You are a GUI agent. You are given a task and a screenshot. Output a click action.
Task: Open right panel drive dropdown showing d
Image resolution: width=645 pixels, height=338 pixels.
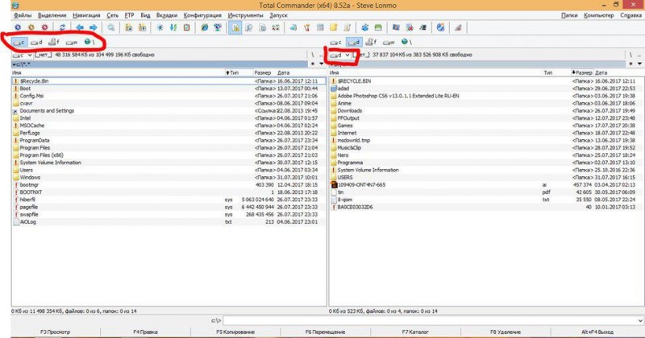coord(340,55)
